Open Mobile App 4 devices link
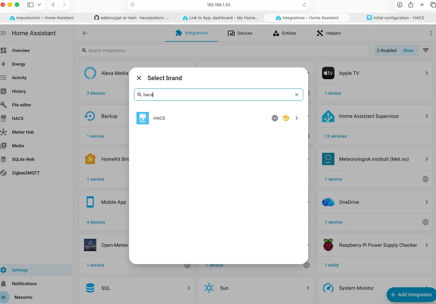 tap(96, 222)
